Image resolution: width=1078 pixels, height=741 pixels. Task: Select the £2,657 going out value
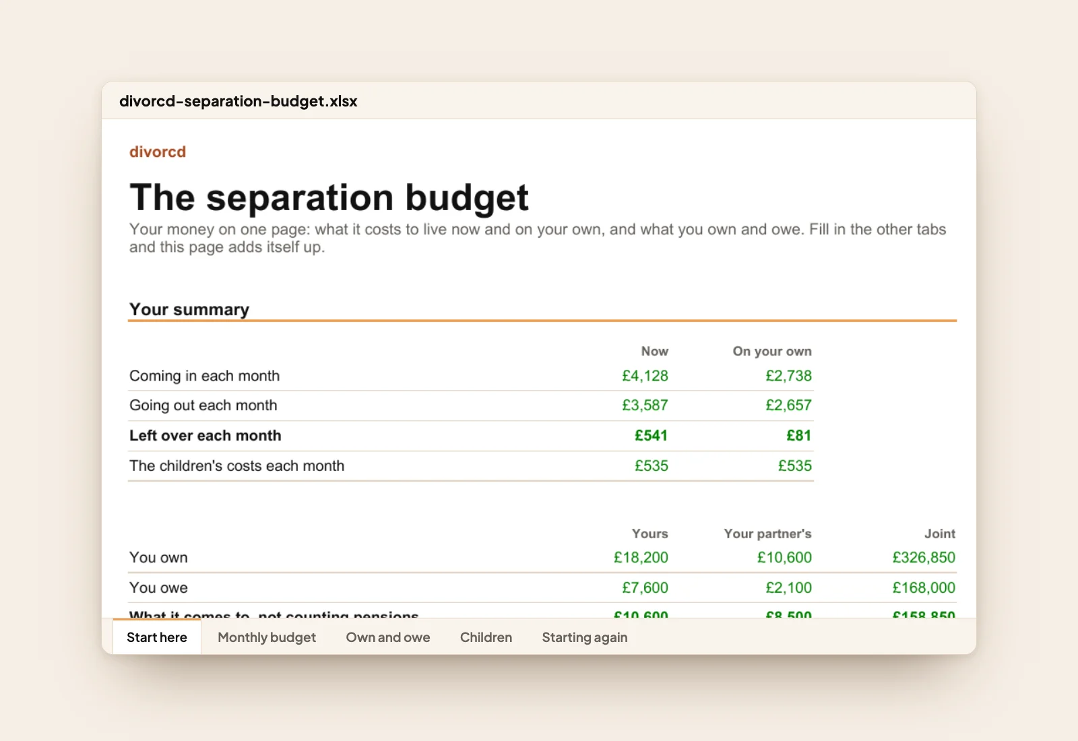pyautogui.click(x=788, y=406)
